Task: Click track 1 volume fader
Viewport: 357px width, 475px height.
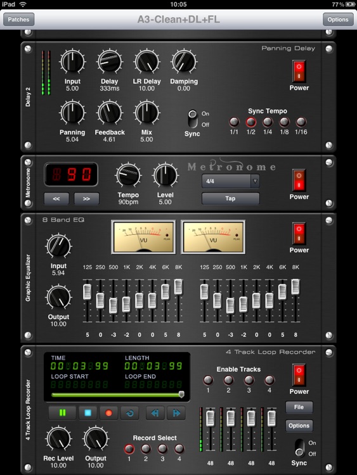Action: tap(210, 418)
